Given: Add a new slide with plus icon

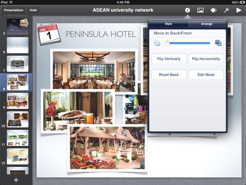Looking at the screenshot, I should [16, 180].
